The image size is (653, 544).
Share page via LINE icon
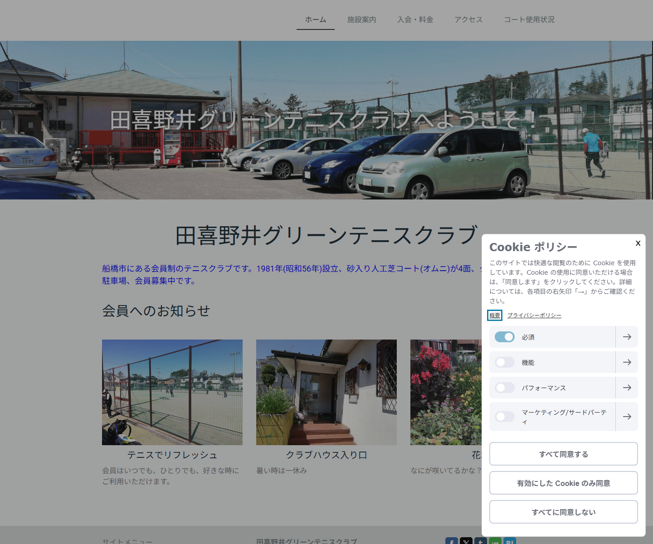coord(495,541)
